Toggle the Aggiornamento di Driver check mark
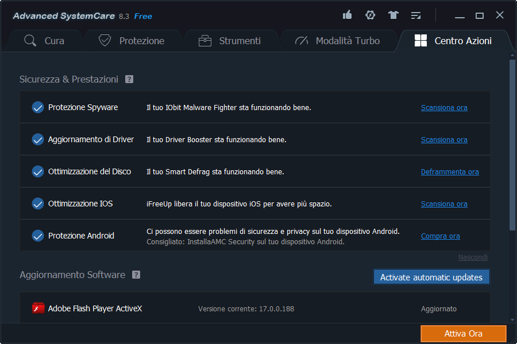 [38, 139]
